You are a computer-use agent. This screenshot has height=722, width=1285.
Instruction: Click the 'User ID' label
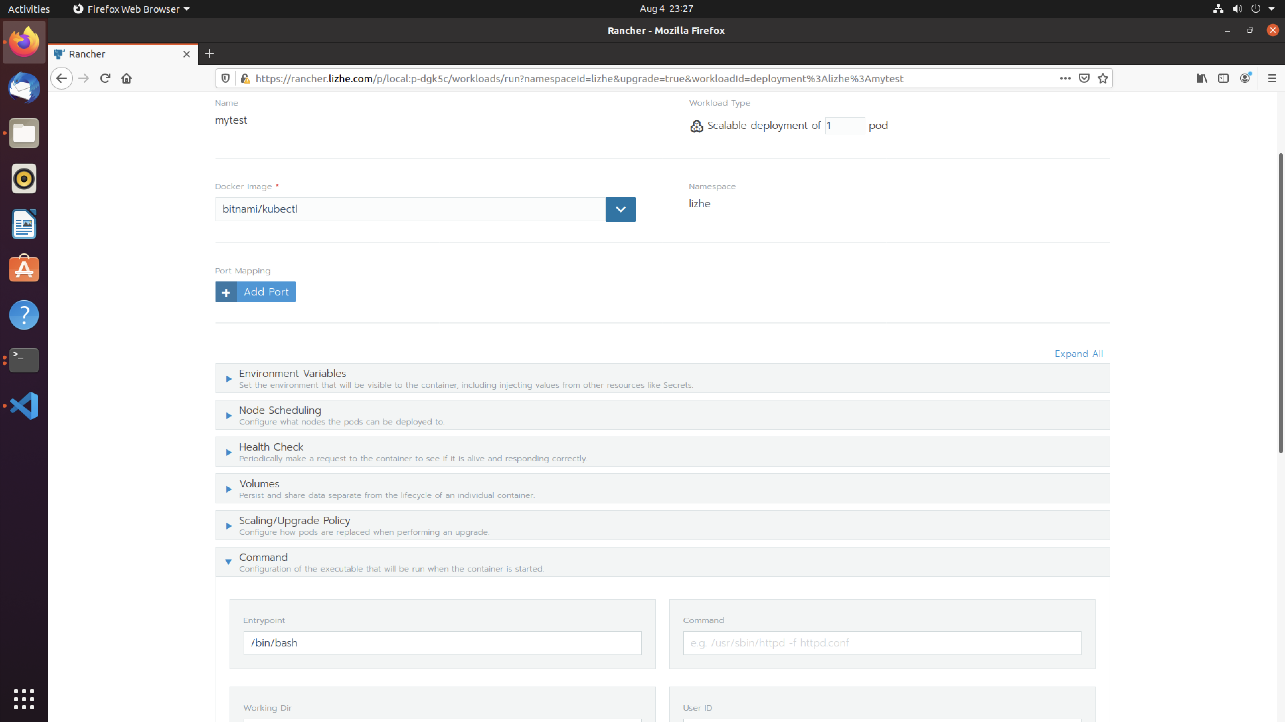pyautogui.click(x=697, y=708)
